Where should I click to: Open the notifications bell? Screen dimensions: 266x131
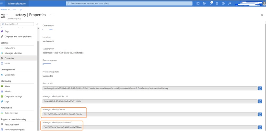coord(210,3)
